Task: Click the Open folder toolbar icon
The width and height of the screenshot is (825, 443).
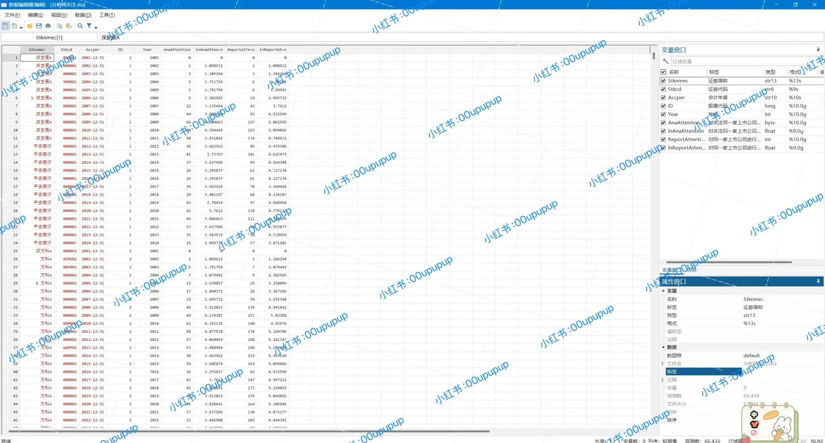Action: coord(30,26)
